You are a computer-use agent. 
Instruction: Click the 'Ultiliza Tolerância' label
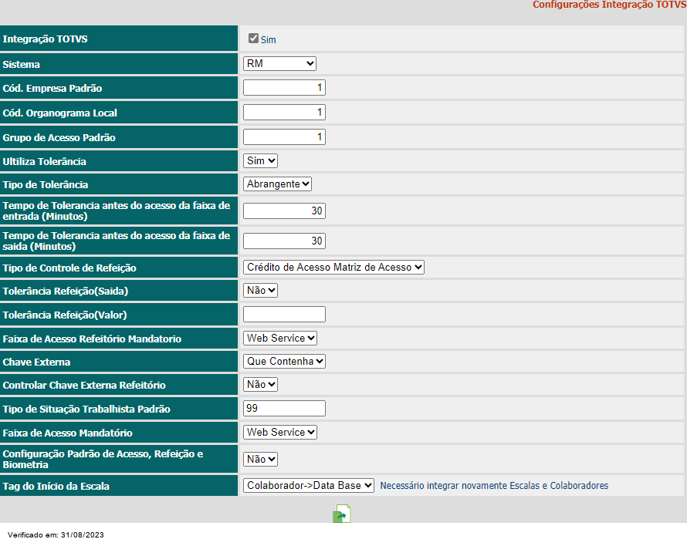pyautogui.click(x=44, y=162)
